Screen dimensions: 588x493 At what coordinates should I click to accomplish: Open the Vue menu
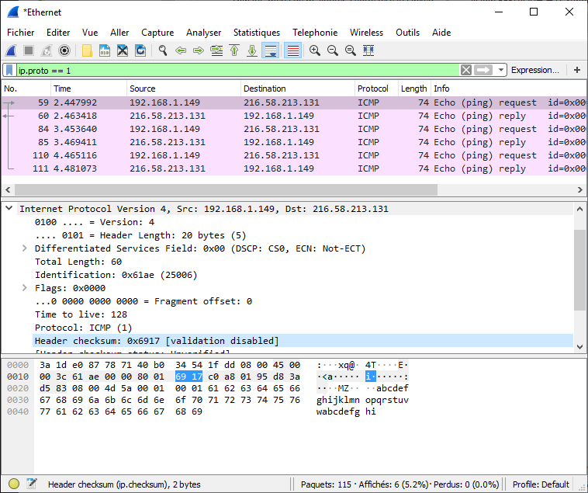[x=90, y=33]
